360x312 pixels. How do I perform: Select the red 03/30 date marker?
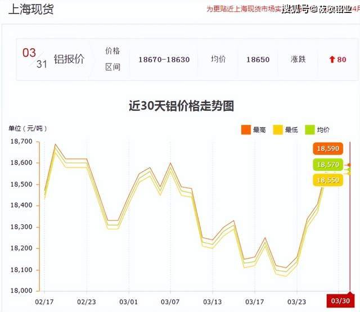pos(340,301)
